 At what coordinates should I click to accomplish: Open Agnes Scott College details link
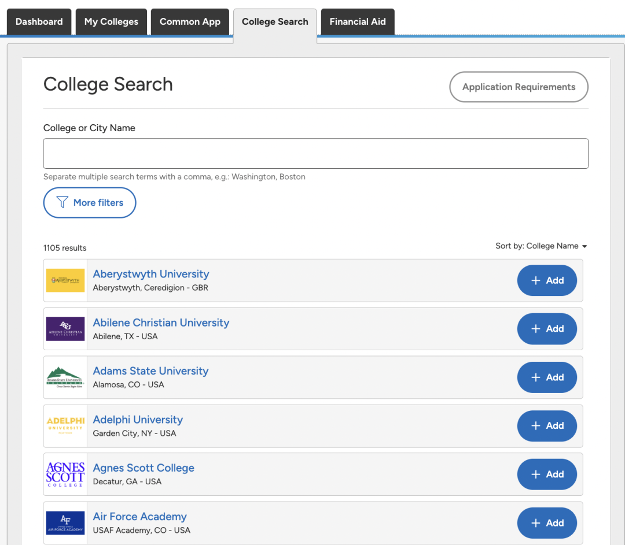(144, 468)
